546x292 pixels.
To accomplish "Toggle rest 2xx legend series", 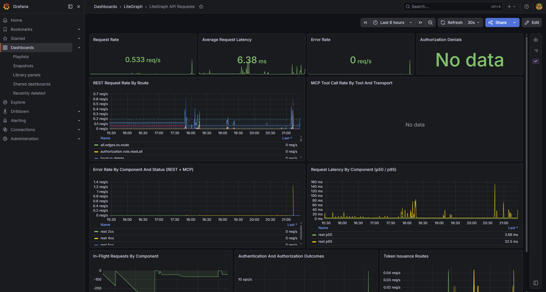I will (x=107, y=232).
